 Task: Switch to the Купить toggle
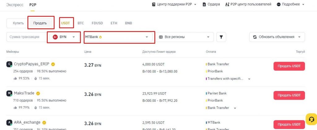click(x=18, y=23)
